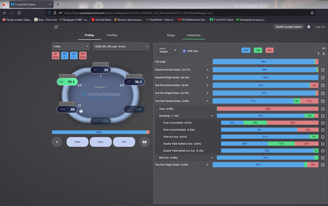Open the Hand2Note bookmark

(160, 20)
